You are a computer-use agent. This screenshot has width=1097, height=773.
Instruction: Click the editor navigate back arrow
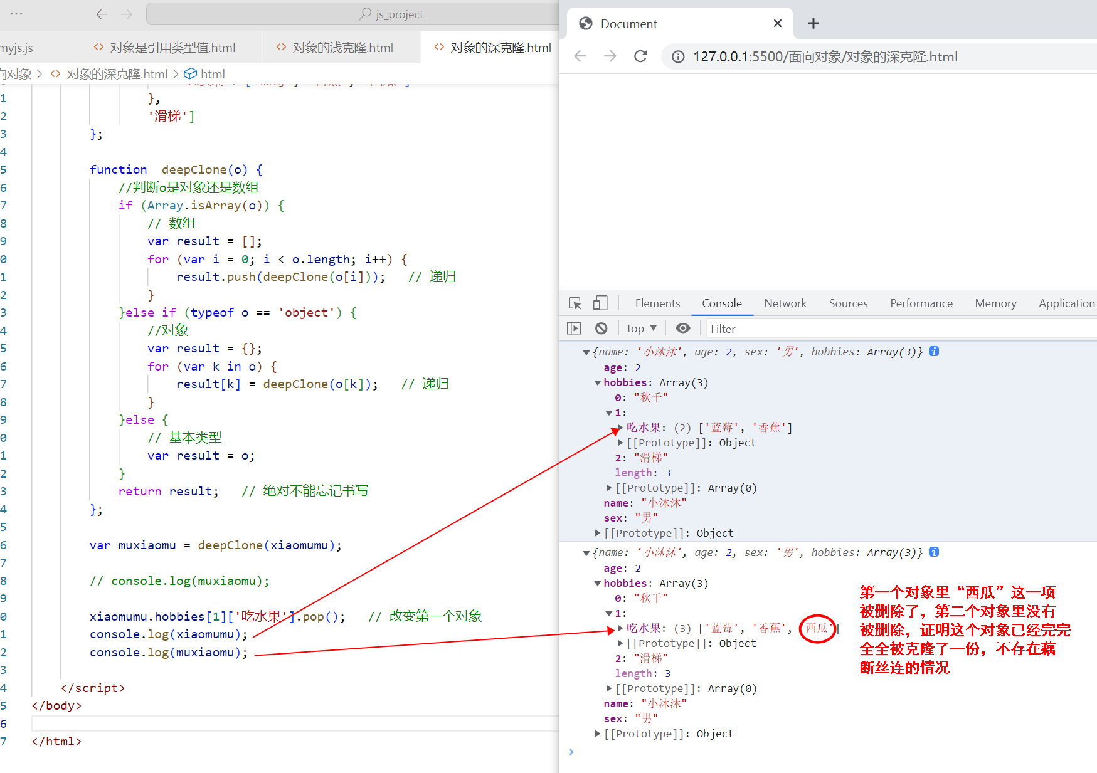[x=102, y=14]
